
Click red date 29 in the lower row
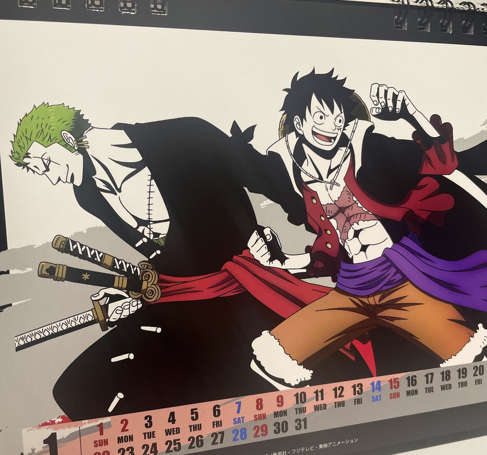pos(260,431)
